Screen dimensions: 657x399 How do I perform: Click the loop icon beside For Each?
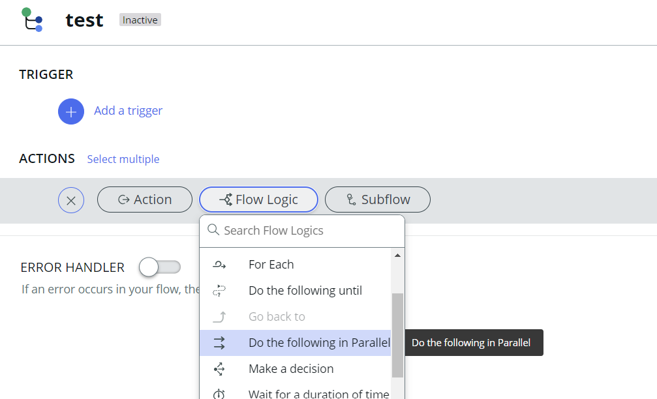tap(220, 265)
